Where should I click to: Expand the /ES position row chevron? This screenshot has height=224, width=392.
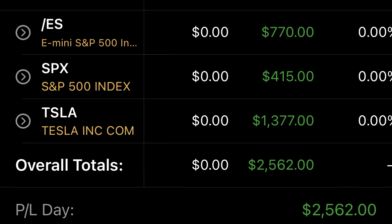click(23, 33)
